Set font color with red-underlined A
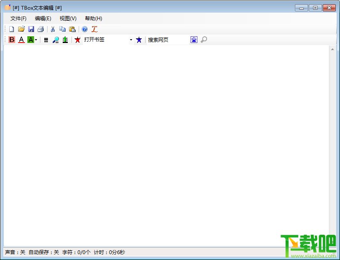Screen dimensions: 340x260 pos(21,40)
